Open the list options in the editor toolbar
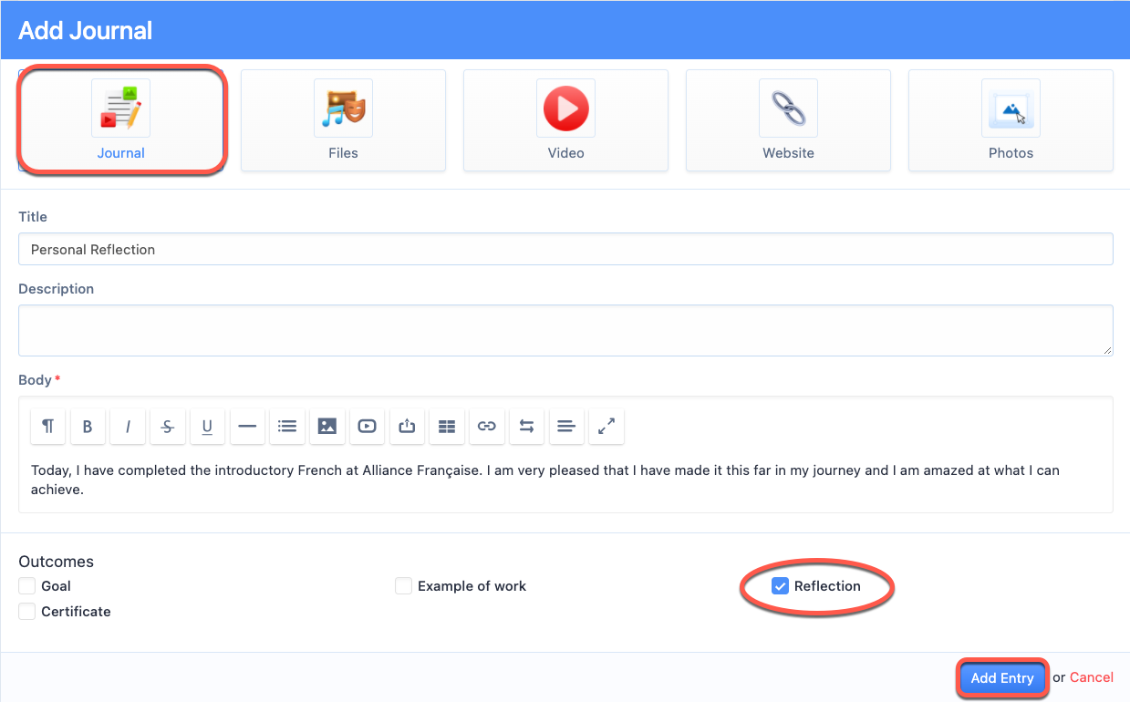This screenshot has width=1130, height=702. tap(287, 426)
